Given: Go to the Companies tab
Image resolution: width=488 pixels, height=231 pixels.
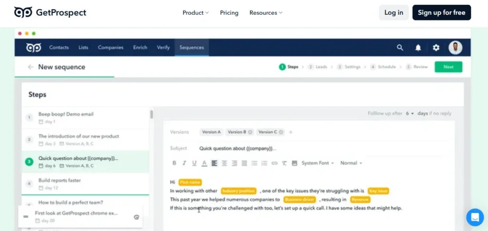Looking at the screenshot, I should tap(111, 48).
